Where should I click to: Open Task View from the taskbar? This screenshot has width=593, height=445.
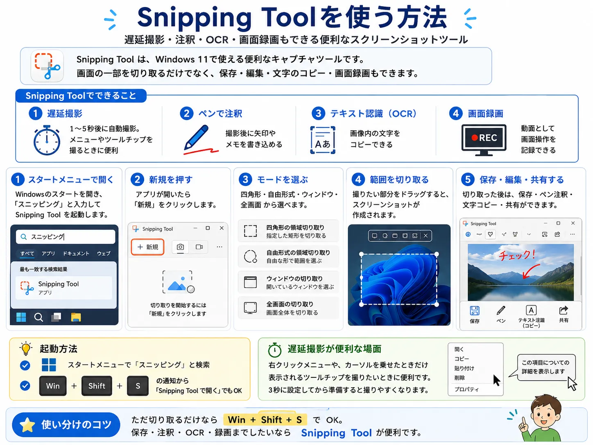[56, 317]
